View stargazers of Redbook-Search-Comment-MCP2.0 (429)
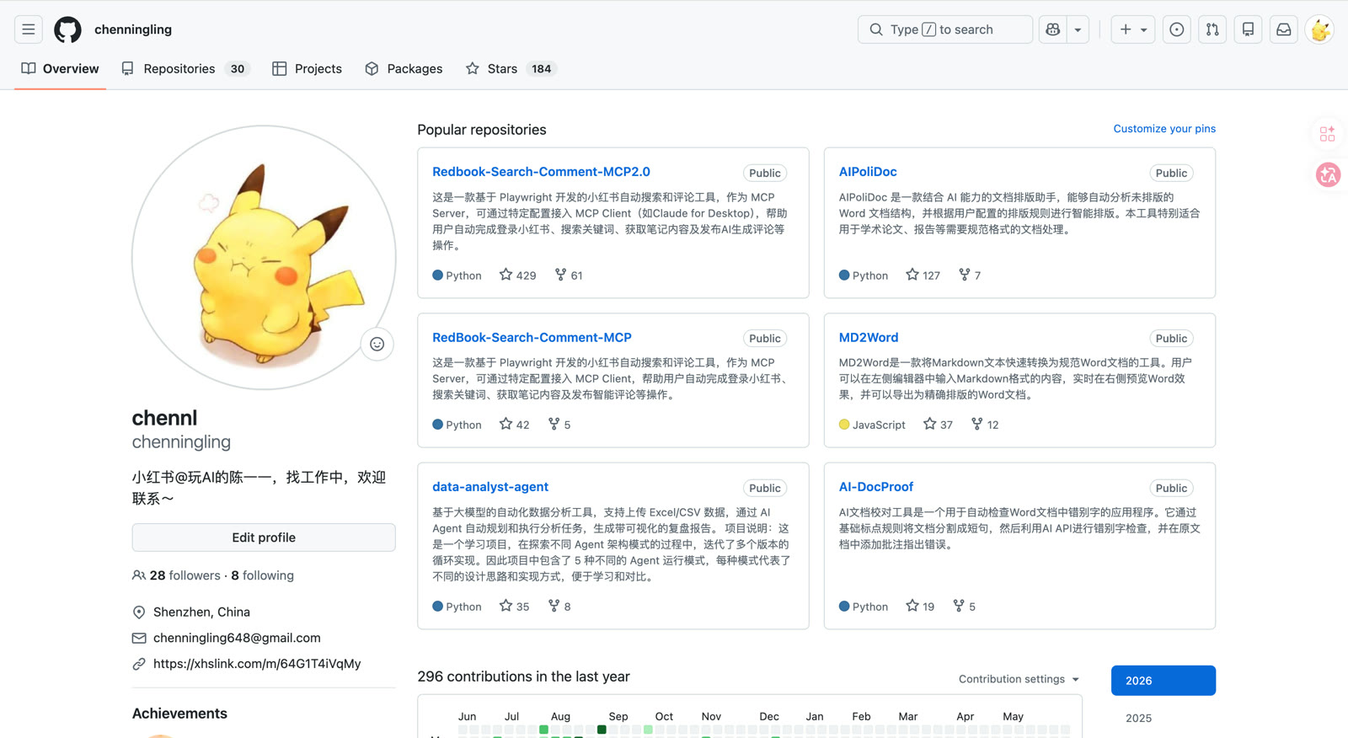The width and height of the screenshot is (1348, 738). (517, 275)
